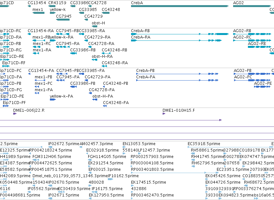
Task: Click the RH41745.5prime EST label
Action: (207, 157)
